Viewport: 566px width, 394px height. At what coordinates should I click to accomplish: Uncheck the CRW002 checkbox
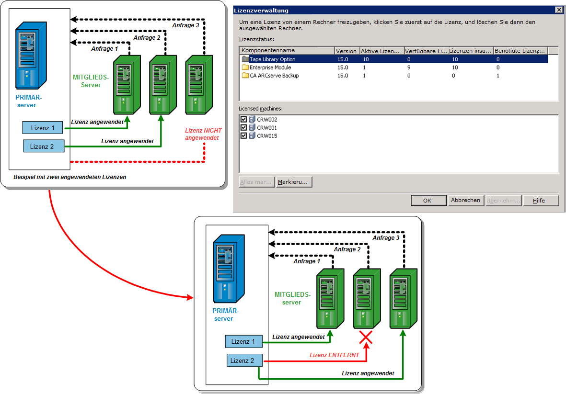coord(243,119)
